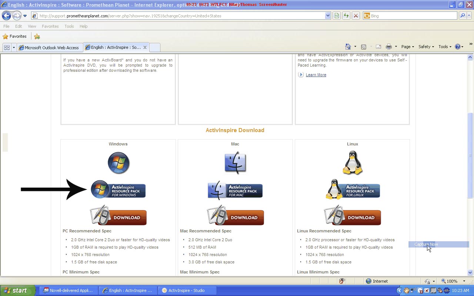Click the Windows logo icon

pyautogui.click(x=118, y=163)
